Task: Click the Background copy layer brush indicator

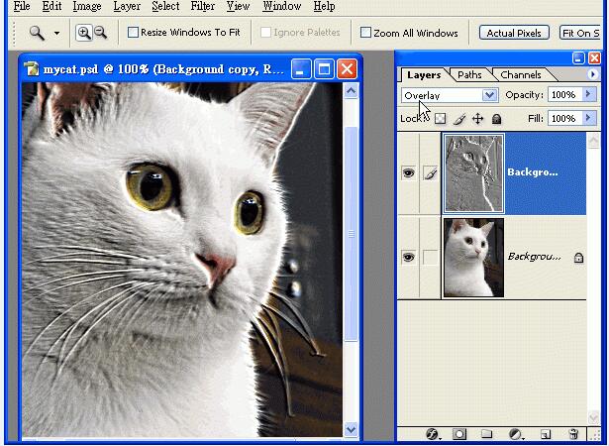Action: coord(431,173)
